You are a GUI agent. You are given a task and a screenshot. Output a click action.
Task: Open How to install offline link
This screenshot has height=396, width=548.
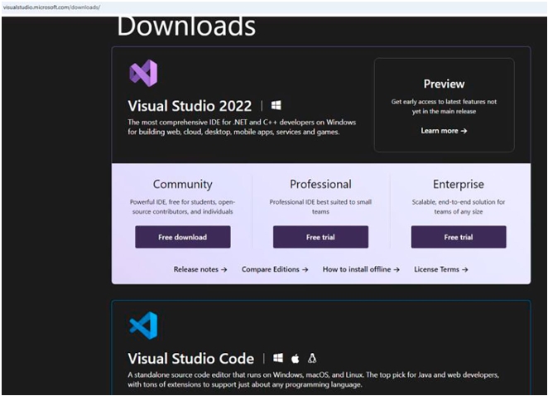click(x=361, y=269)
